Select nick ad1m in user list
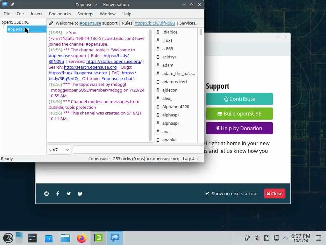 point(168,65)
